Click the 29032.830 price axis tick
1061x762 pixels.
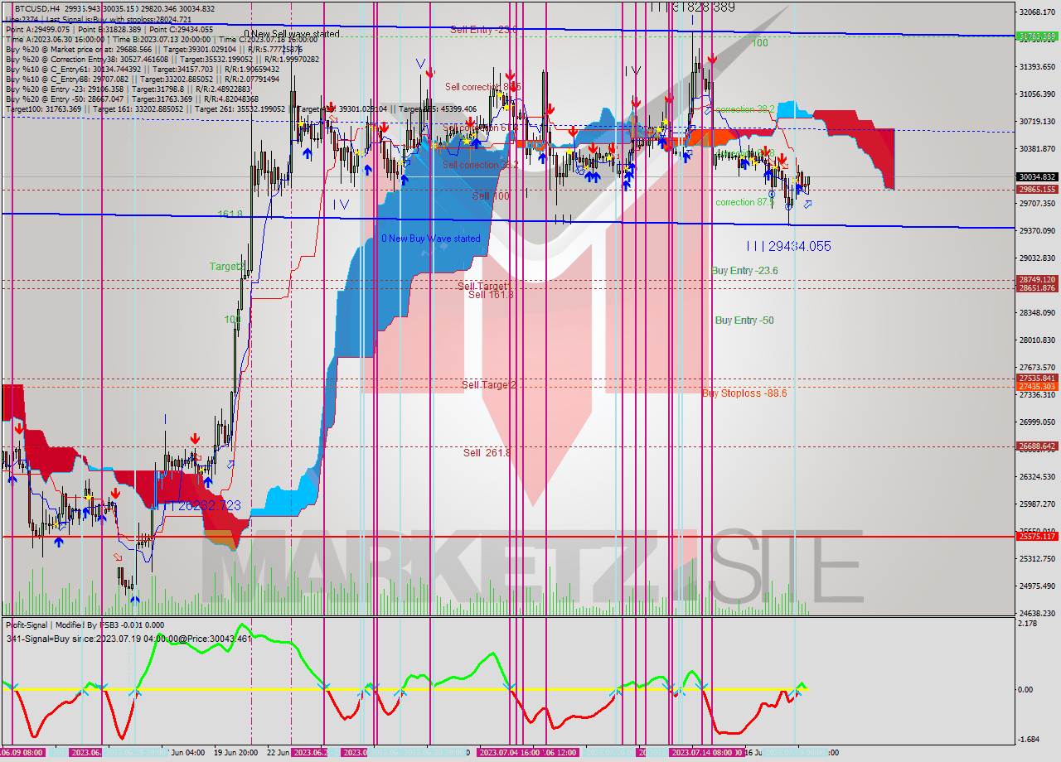click(1037, 258)
